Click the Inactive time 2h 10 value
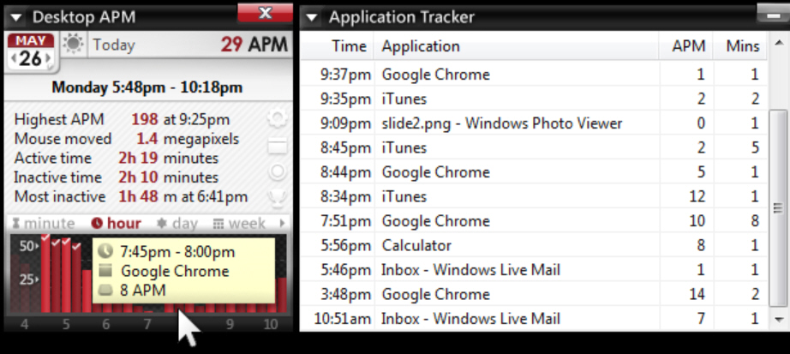790x354 pixels. click(138, 177)
